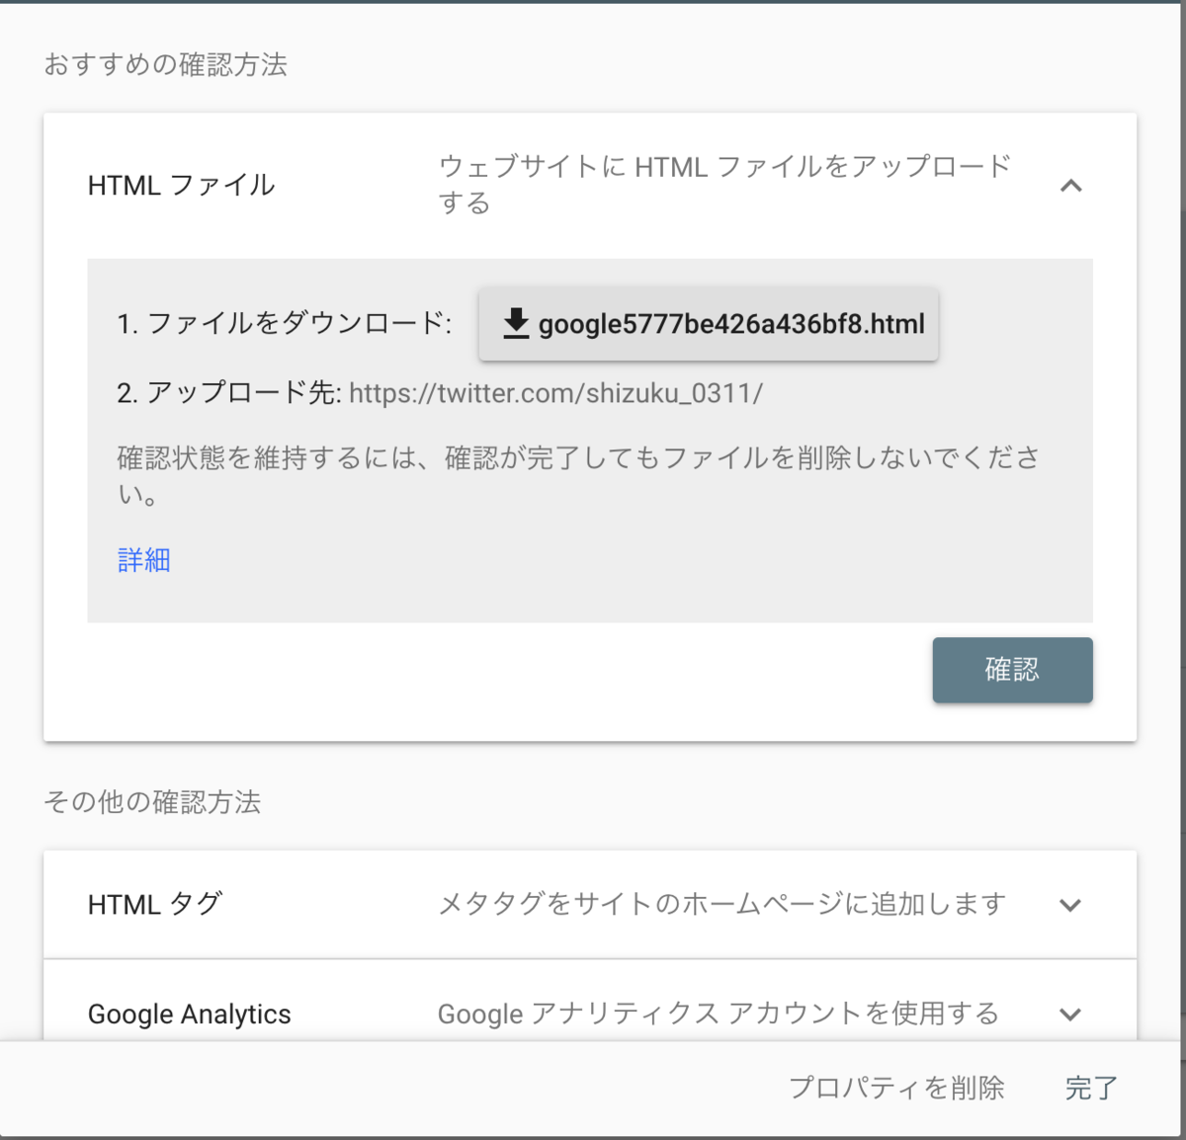Click the その他の確認方法 heading
The width and height of the screenshot is (1186, 1140).
152,801
